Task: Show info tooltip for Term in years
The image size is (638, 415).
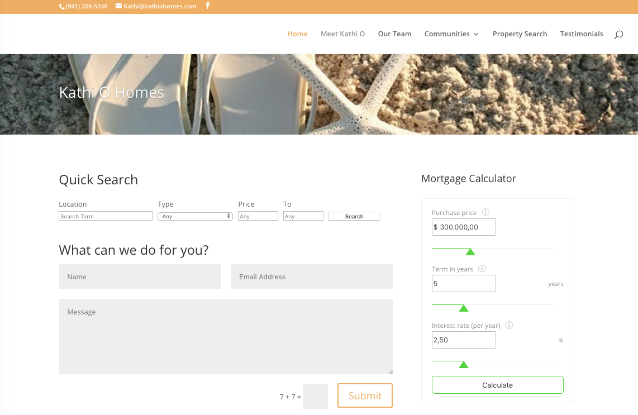Action: (482, 269)
